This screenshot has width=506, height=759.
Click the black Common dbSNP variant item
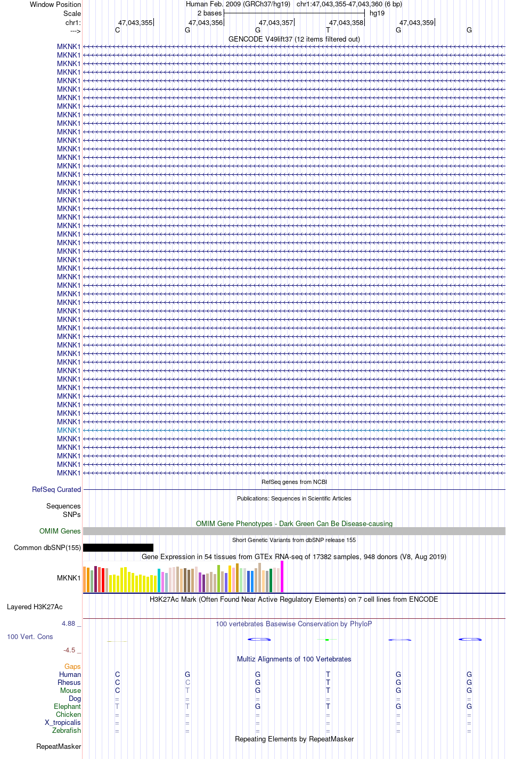click(118, 547)
